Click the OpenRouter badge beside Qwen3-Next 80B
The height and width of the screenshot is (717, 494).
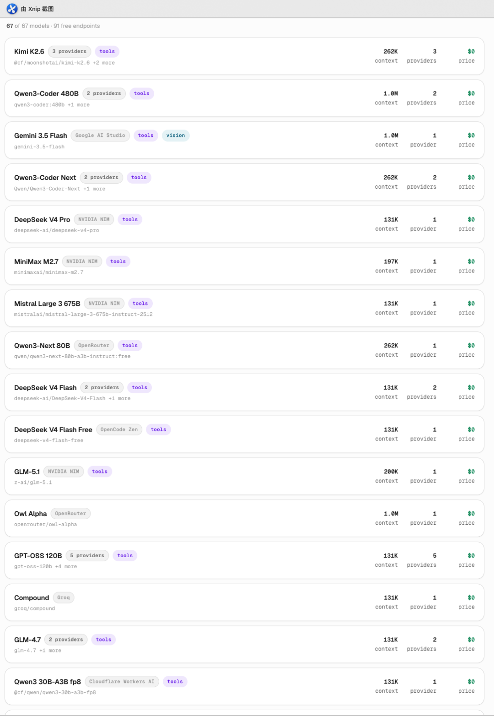(94, 346)
